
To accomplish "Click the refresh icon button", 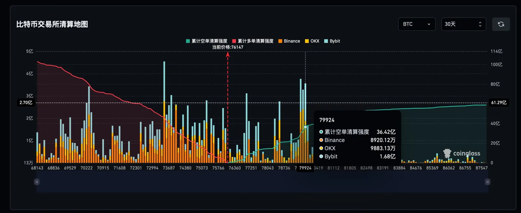I will point(501,24).
